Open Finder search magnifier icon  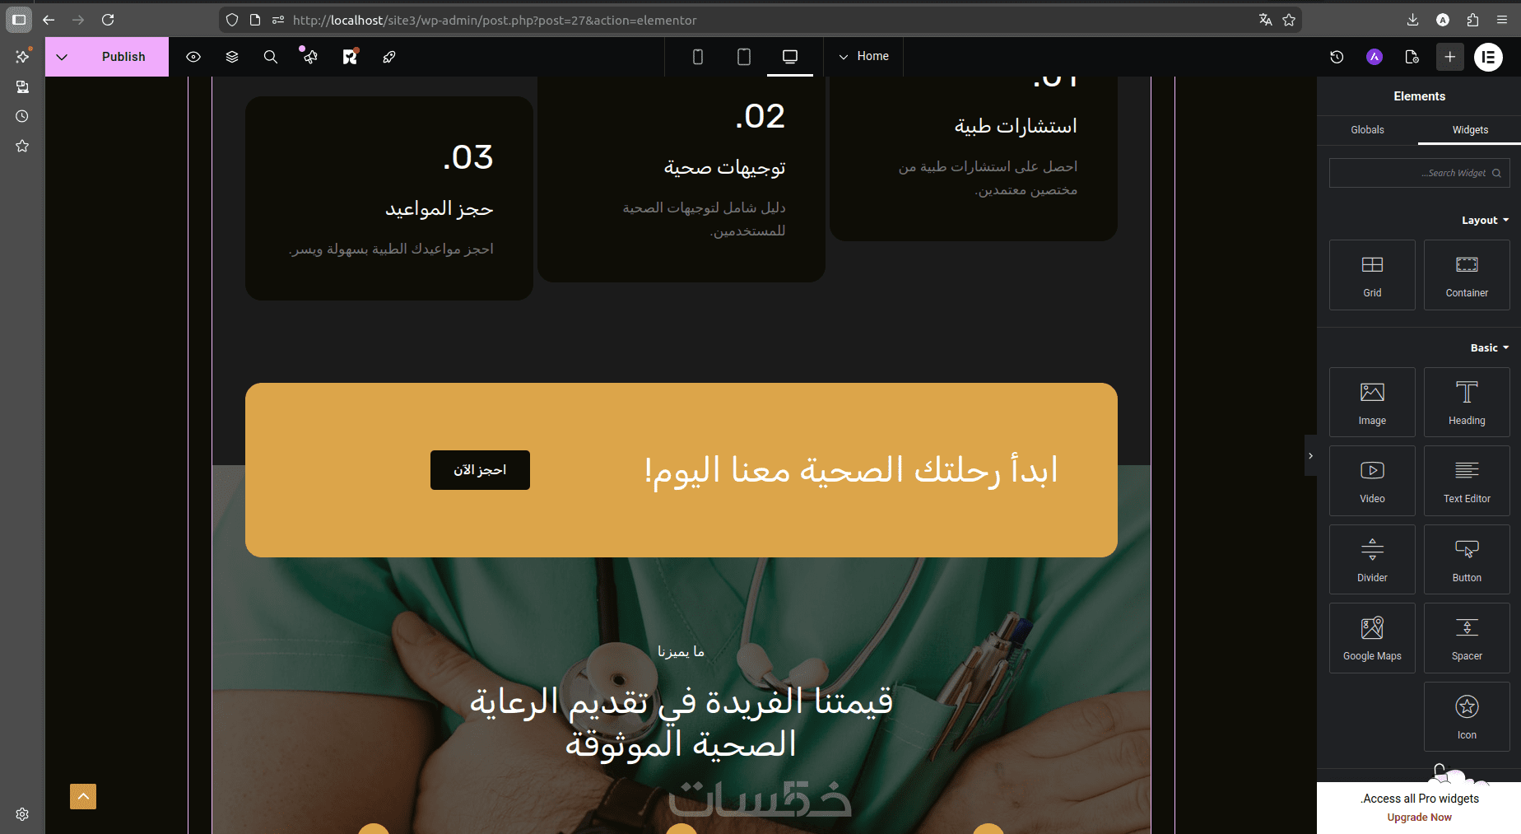[x=270, y=57]
